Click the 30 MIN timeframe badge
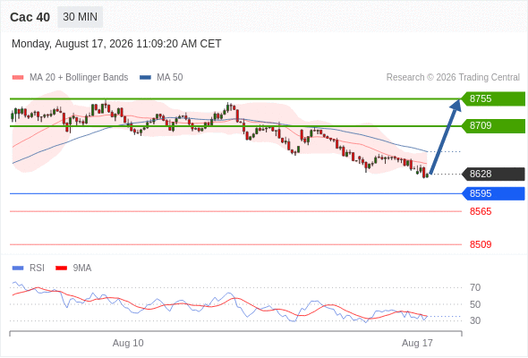This screenshot has width=528, height=358. point(81,17)
